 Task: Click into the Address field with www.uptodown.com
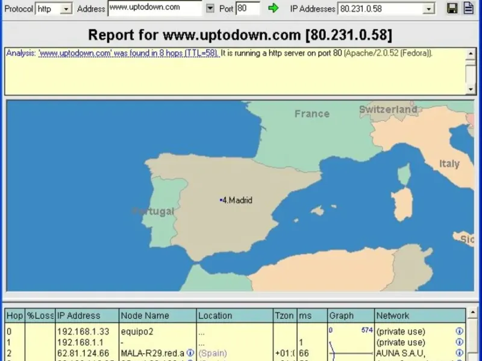point(155,8)
